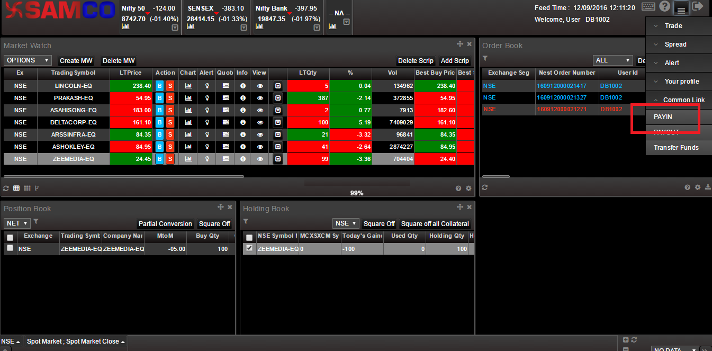Click Sell button for PRAKASH-EQ
Viewport: 712px width, 351px height.
click(170, 98)
